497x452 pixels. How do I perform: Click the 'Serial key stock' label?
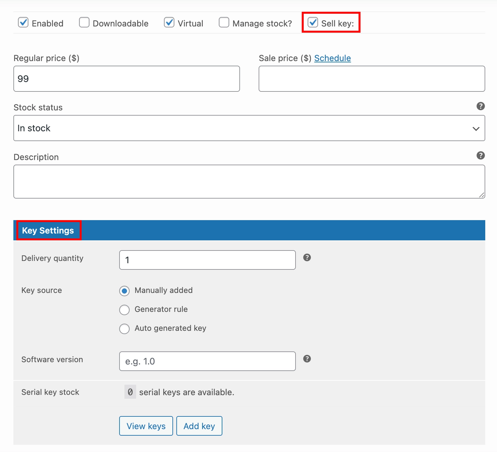pyautogui.click(x=50, y=392)
